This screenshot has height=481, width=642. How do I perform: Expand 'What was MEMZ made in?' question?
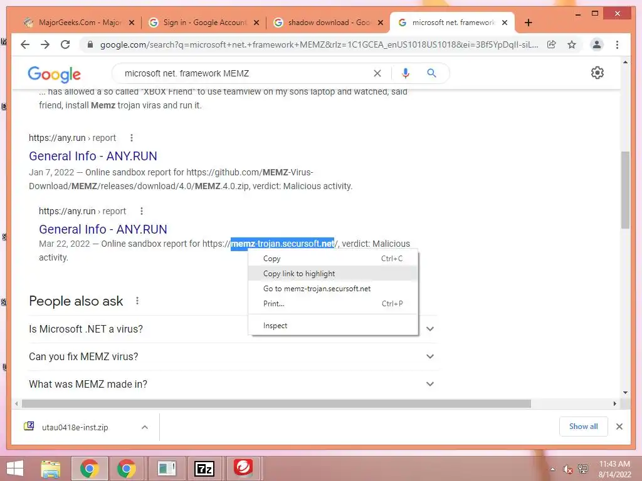click(x=233, y=384)
